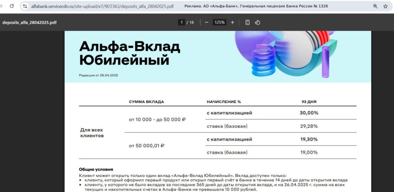The image size is (394, 192).
Task: Bookmark this page with the star icon
Action: [386, 6]
